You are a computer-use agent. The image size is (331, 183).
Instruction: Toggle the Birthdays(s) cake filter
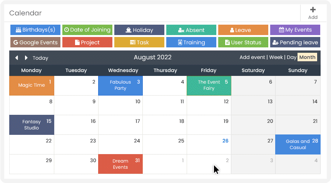pos(35,30)
